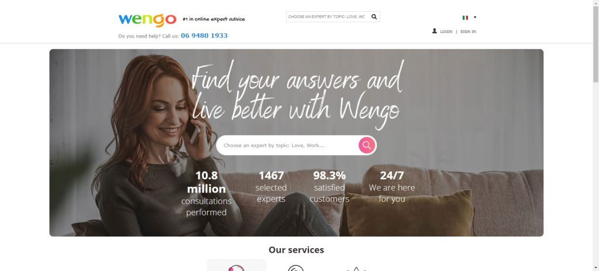Select the spiral service icon under Our services
Screen dimensions: 599x271
[295, 268]
